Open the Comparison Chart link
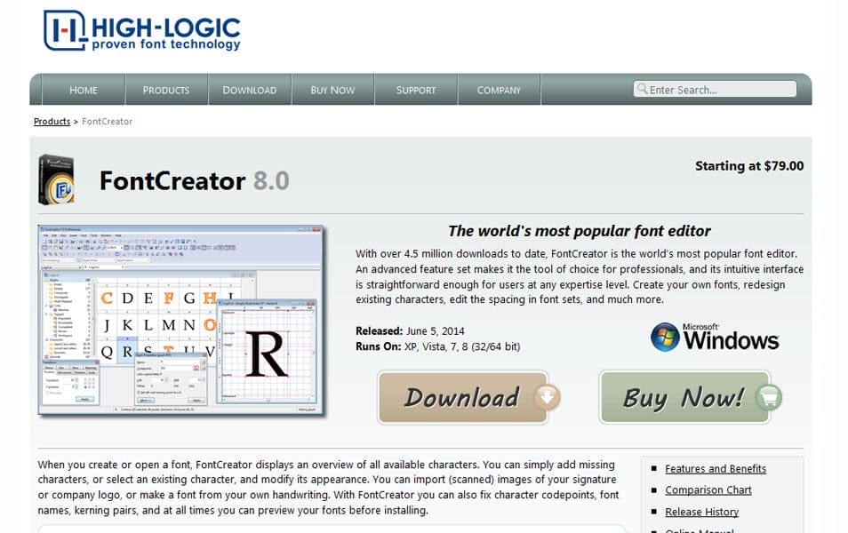Screen dimensions: 848x533 tap(708, 489)
